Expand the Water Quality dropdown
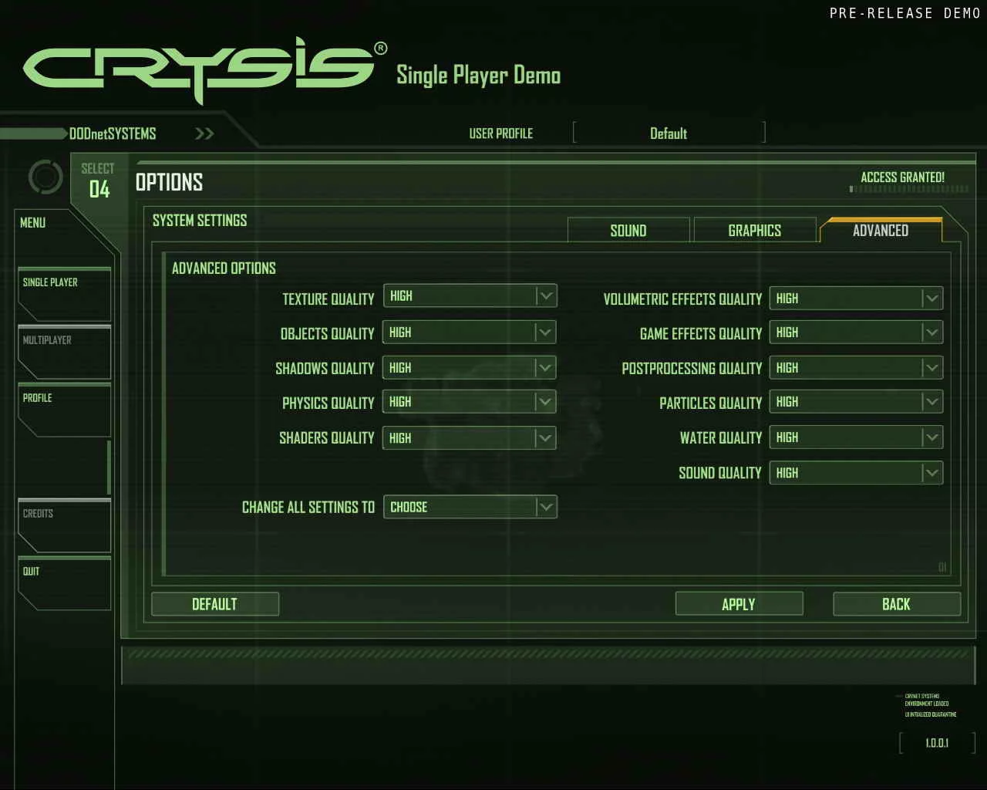Viewport: 987px width, 790px height. click(x=856, y=437)
